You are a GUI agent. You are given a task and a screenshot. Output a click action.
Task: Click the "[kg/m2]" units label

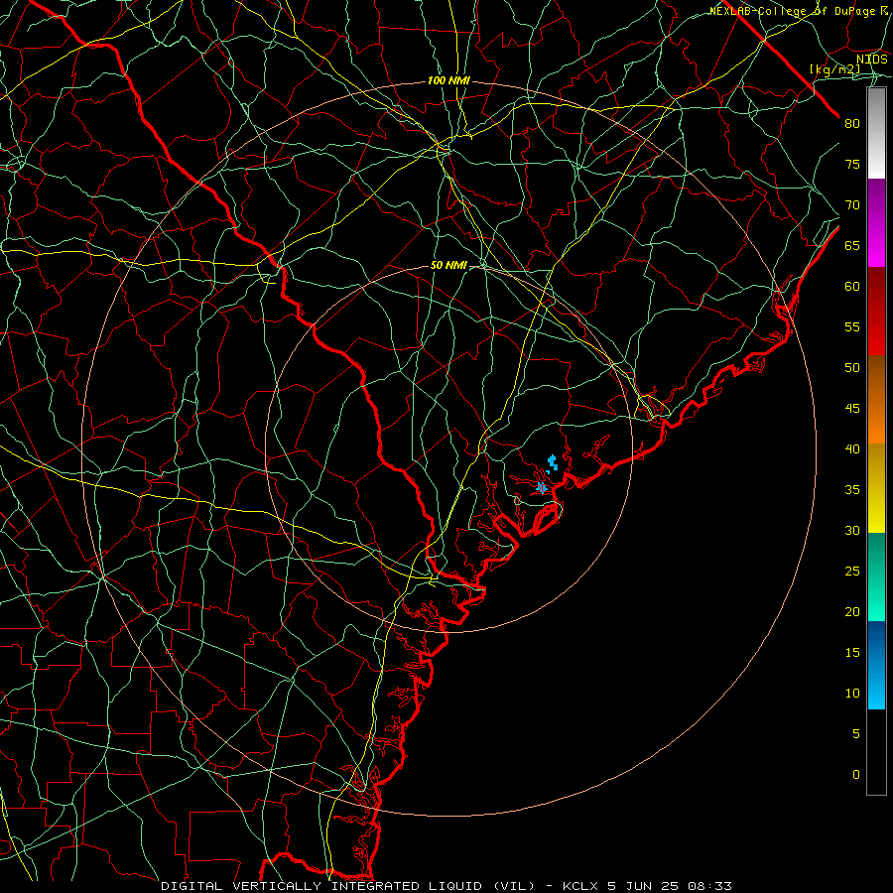click(x=834, y=69)
